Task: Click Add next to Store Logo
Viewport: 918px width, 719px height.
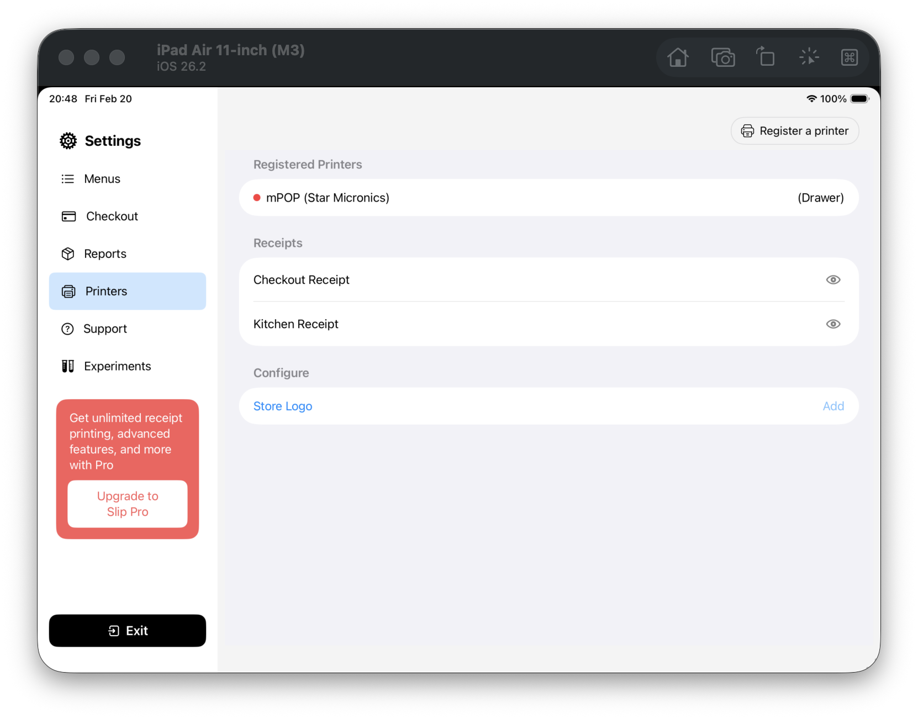Action: pyautogui.click(x=833, y=406)
